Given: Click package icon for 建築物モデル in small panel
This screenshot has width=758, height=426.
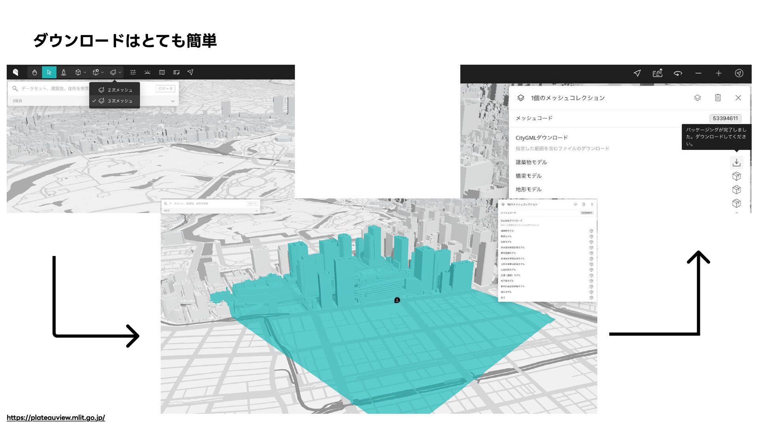Looking at the screenshot, I should [x=591, y=231].
